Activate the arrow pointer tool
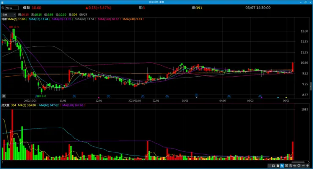This screenshot has width=313, height=169. click(x=282, y=166)
